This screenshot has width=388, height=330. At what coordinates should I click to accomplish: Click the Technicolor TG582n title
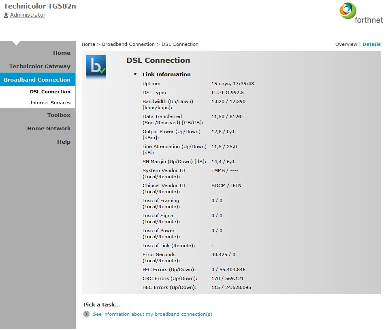pos(40,6)
